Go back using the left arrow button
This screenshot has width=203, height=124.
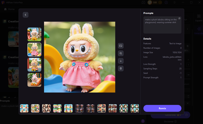click(x=25, y=15)
